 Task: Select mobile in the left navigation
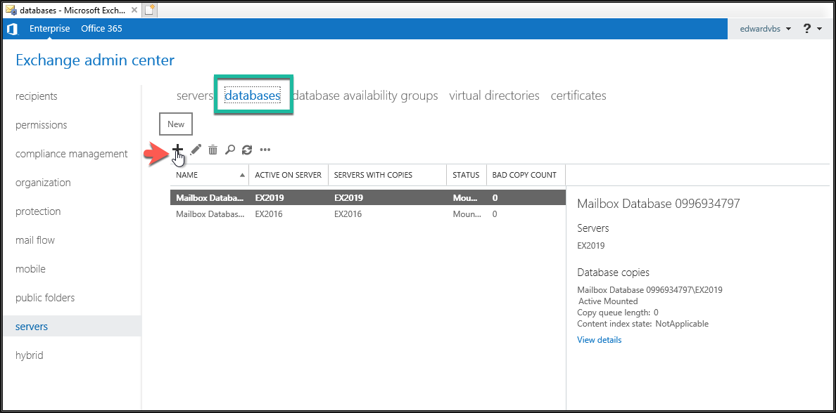pos(30,269)
